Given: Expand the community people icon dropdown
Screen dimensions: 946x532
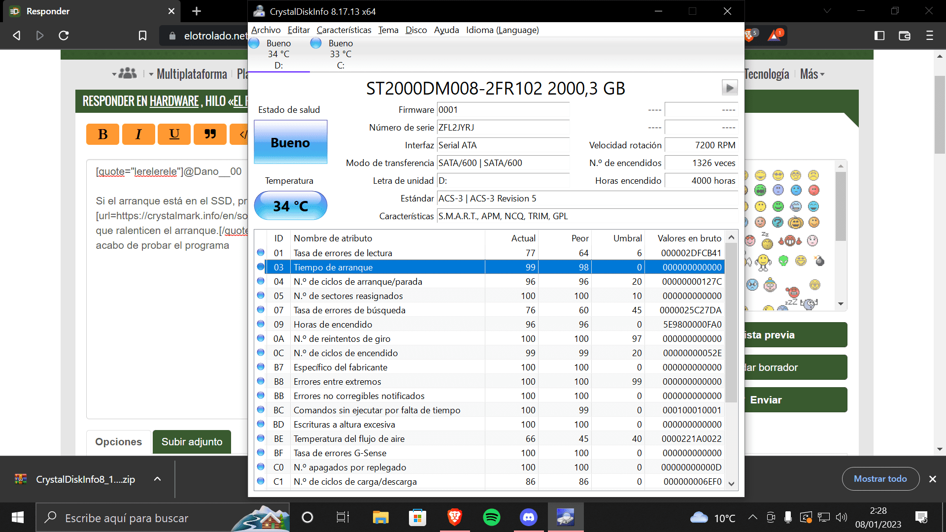Looking at the screenshot, I should pos(125,73).
